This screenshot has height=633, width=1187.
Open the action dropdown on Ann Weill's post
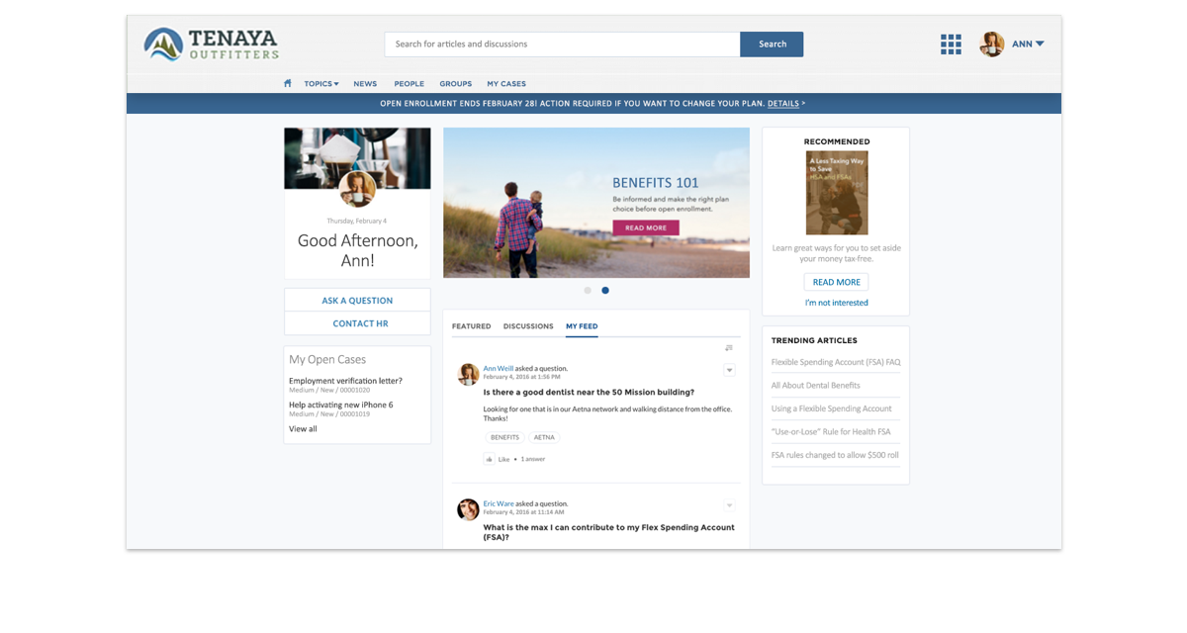point(729,370)
